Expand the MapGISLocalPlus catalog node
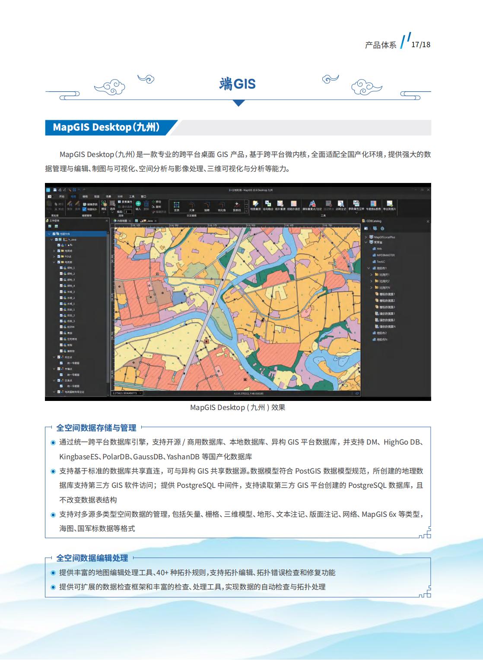The height and width of the screenshot is (660, 483). [x=365, y=237]
